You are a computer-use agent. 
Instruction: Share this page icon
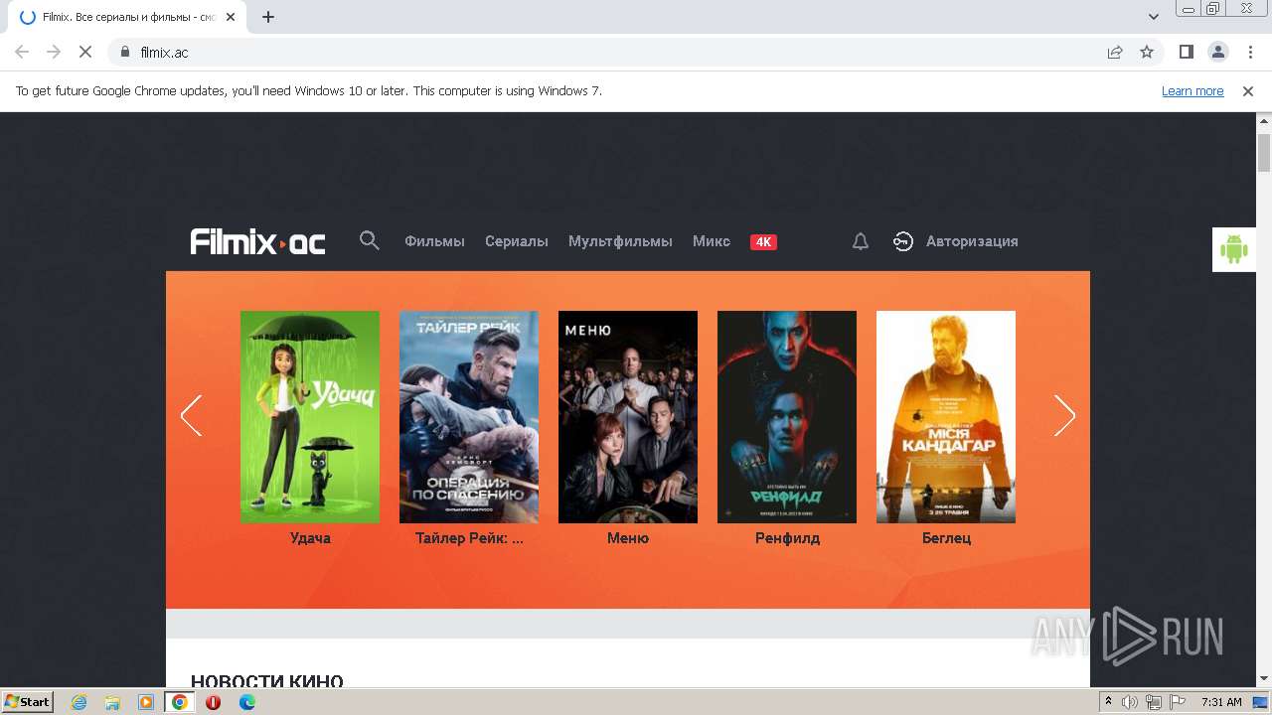pos(1115,52)
